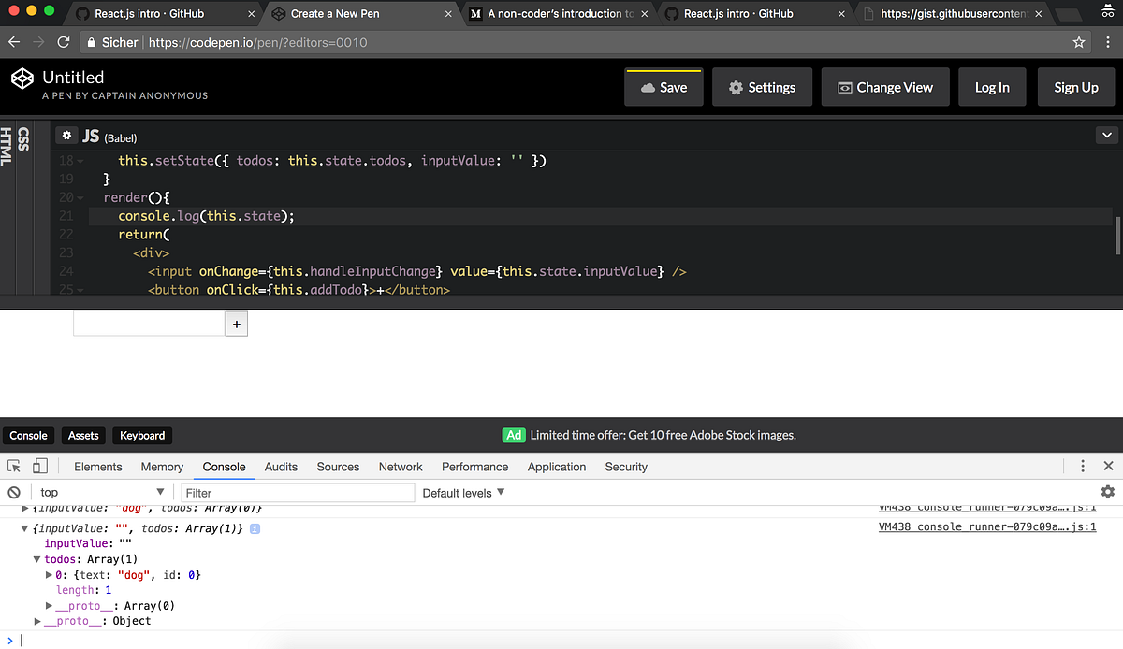The height and width of the screenshot is (649, 1123).
Task: Click the info icon beside the logged state object
Action: click(255, 528)
